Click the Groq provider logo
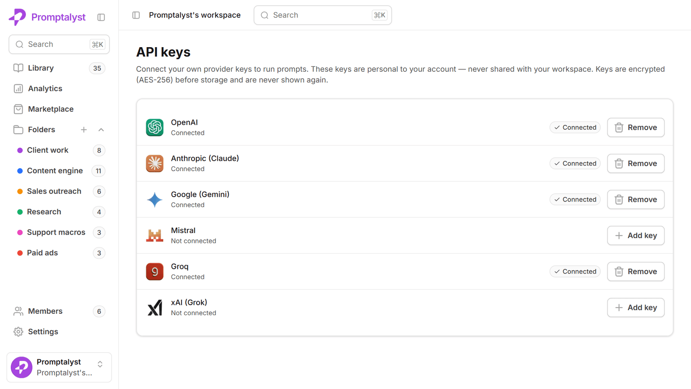 click(155, 271)
